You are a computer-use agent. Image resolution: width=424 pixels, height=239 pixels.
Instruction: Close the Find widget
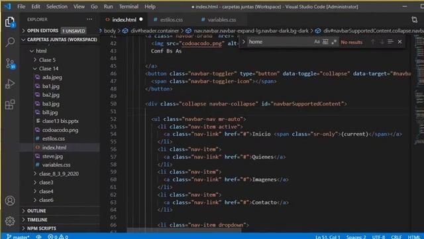click(399, 42)
